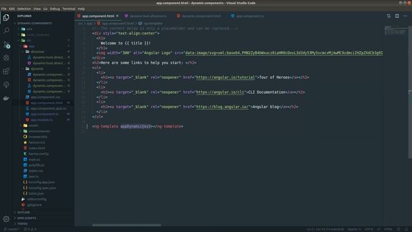Switch to the dynamic.component.html tab
The width and height of the screenshot is (412, 232).
(199, 16)
